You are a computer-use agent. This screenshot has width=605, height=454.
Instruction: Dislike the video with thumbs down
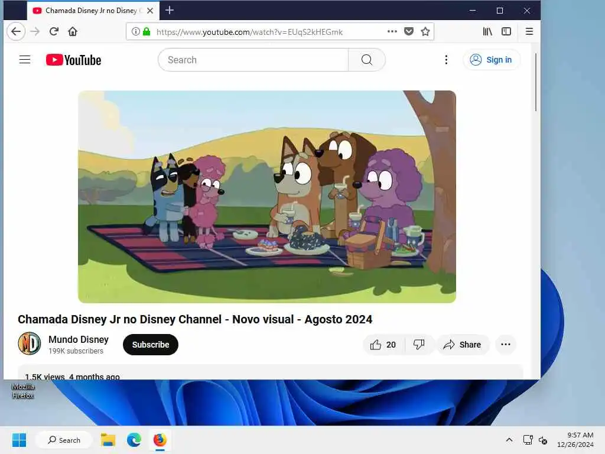(x=419, y=345)
